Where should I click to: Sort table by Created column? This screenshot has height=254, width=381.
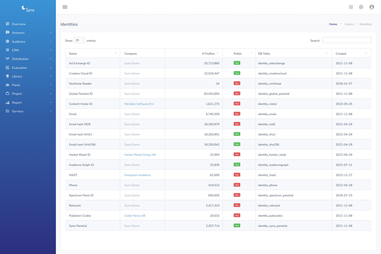point(352,53)
